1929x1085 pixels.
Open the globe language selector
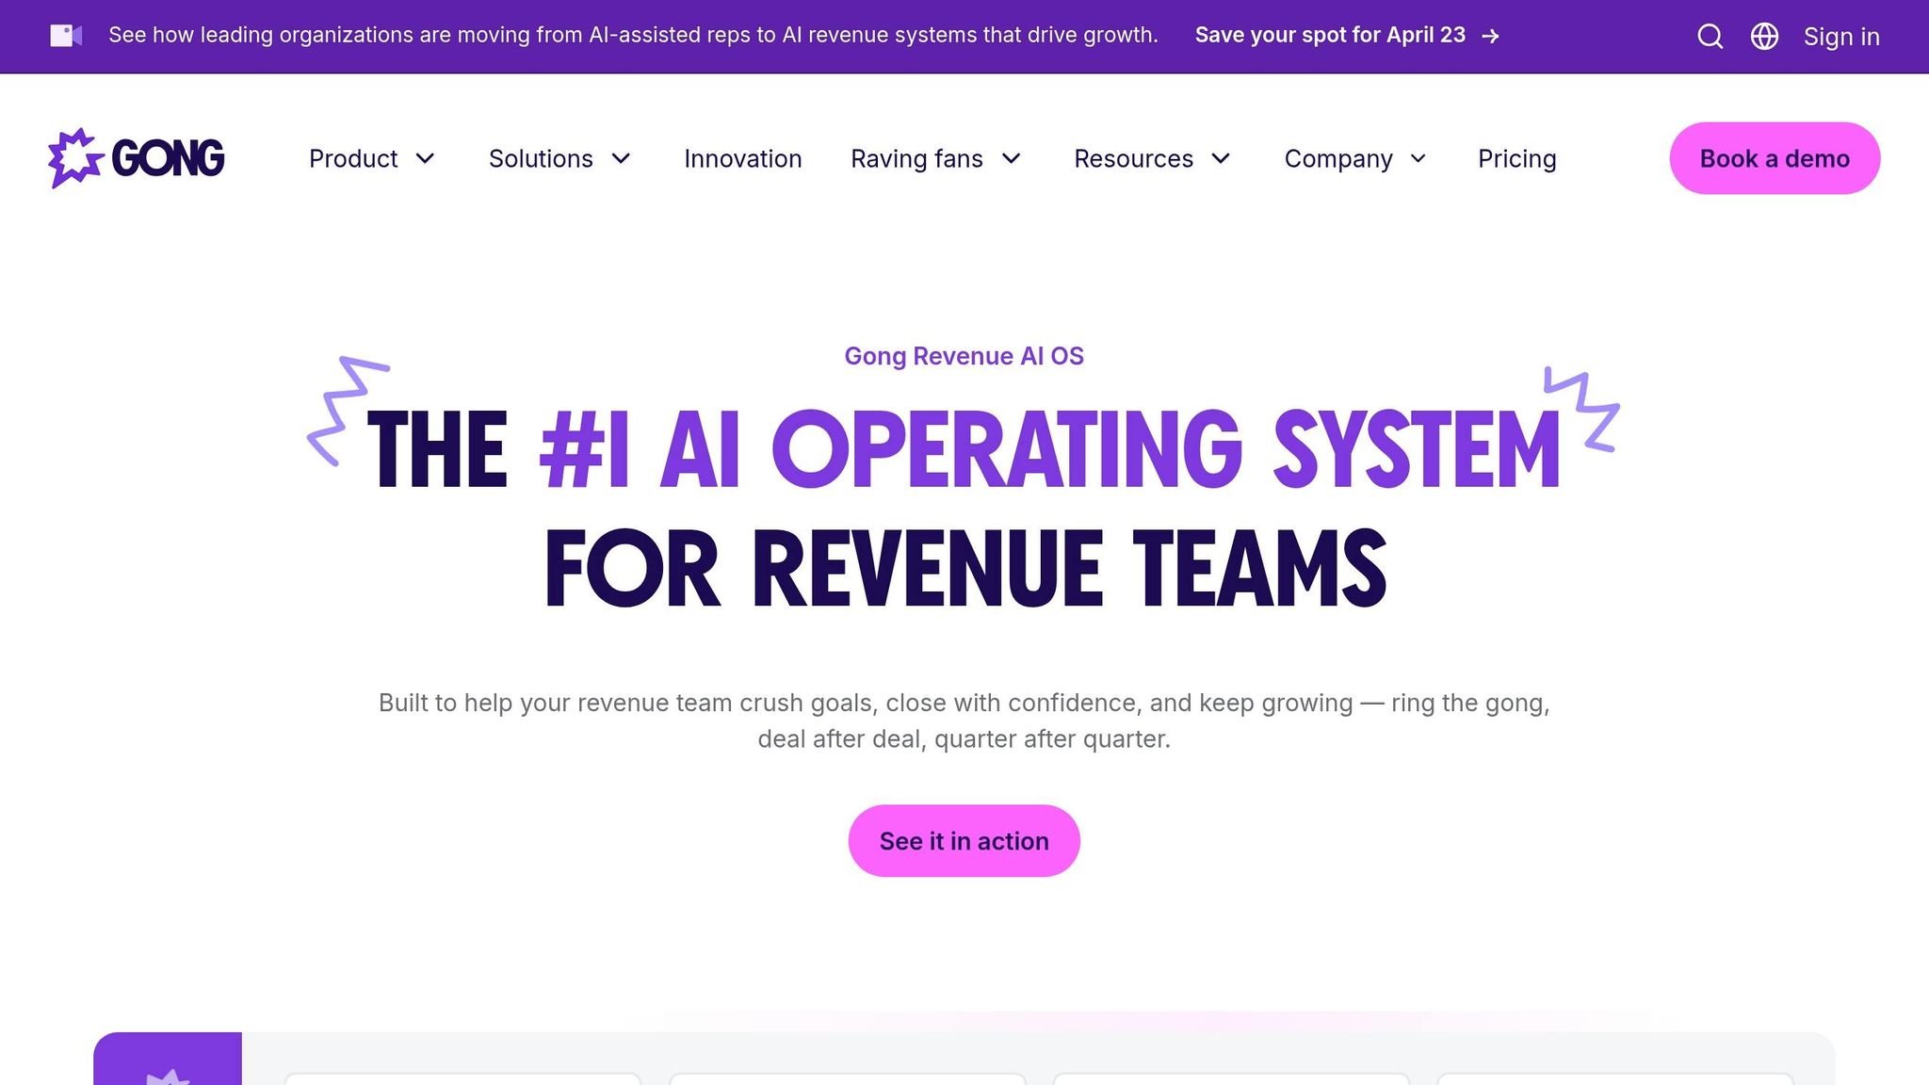(x=1764, y=37)
